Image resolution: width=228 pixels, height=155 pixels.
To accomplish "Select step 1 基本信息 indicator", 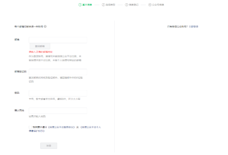I will pyautogui.click(x=85, y=5).
